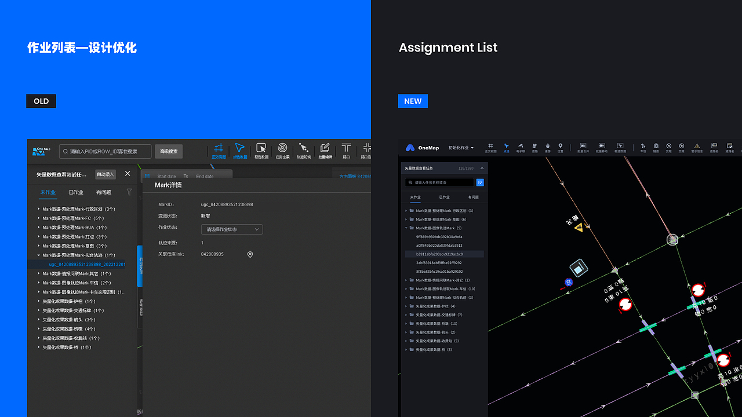Click the OneMap logo in OLD header

(42, 151)
